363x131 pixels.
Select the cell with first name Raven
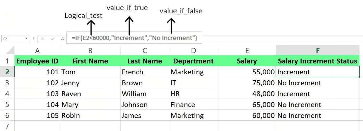pyautogui.click(x=90, y=94)
